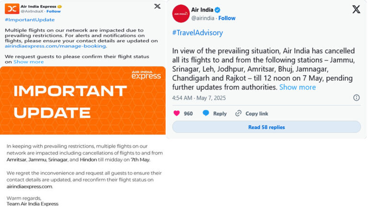Click the gold verified badge beside Air India Express
The image size is (368, 208).
tap(59, 7)
